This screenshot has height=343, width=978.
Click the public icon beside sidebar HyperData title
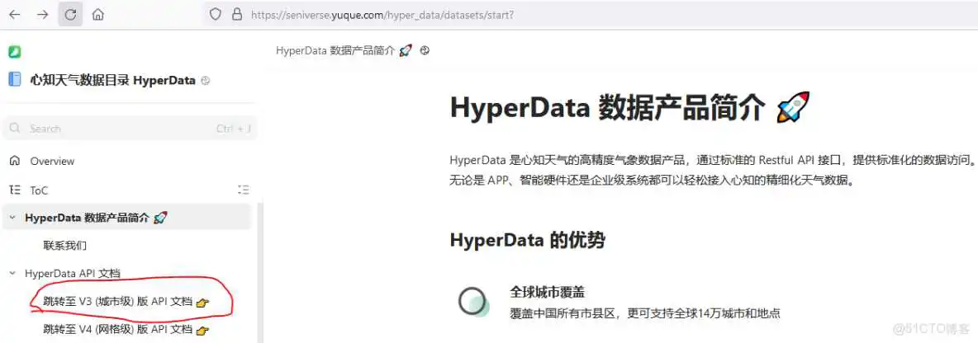(206, 81)
